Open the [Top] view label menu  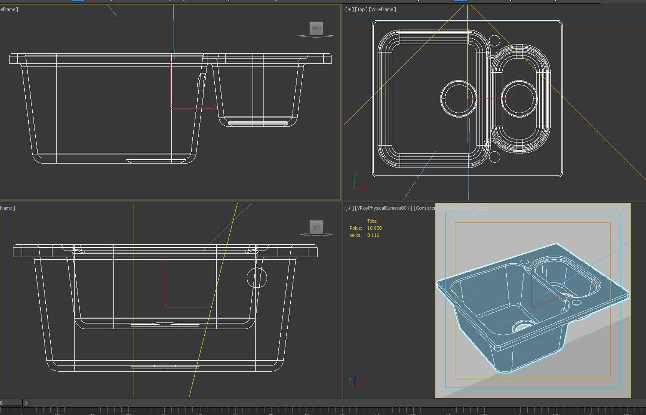[361, 9]
